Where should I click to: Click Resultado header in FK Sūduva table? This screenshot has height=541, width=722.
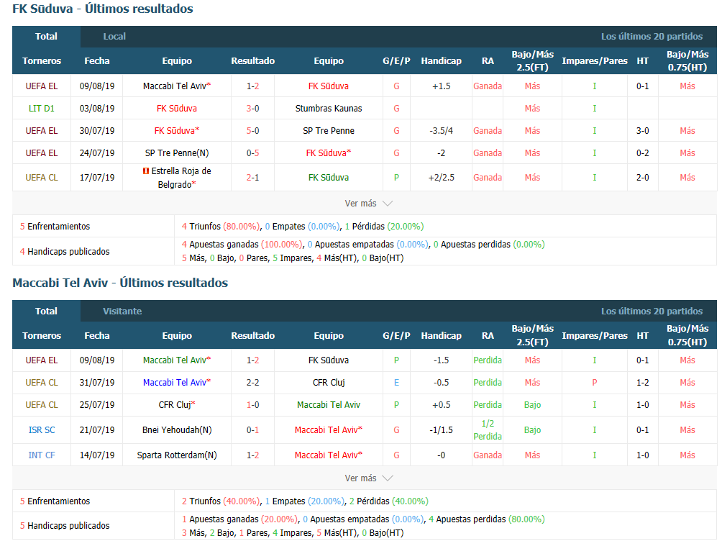pos(253,61)
